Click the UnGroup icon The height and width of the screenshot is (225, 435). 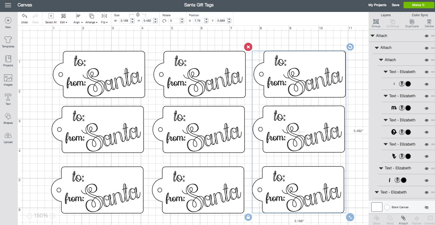tap(392, 22)
